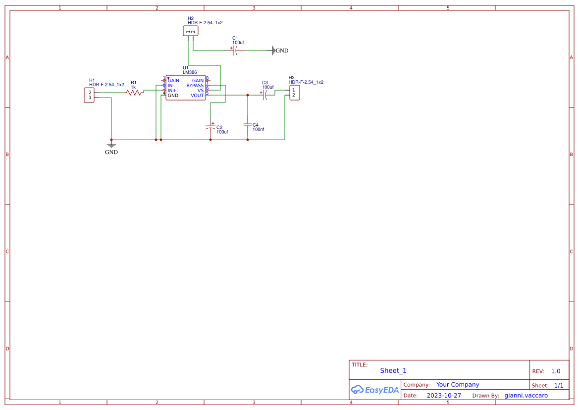Select the REV value 1.0

[x=556, y=371]
